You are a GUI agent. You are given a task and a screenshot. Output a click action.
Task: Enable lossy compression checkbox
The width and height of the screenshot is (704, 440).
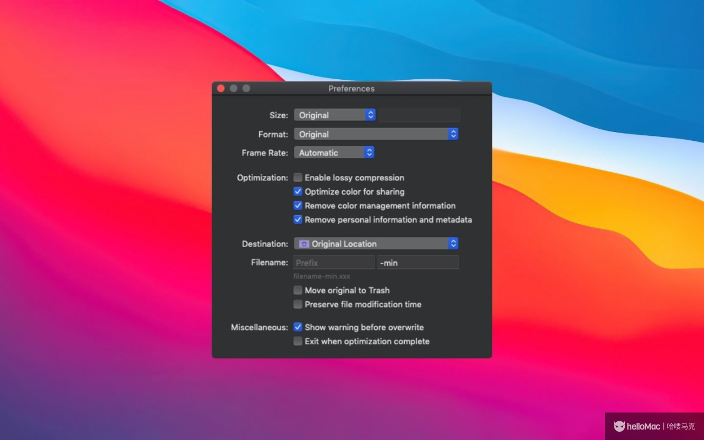[x=298, y=178]
